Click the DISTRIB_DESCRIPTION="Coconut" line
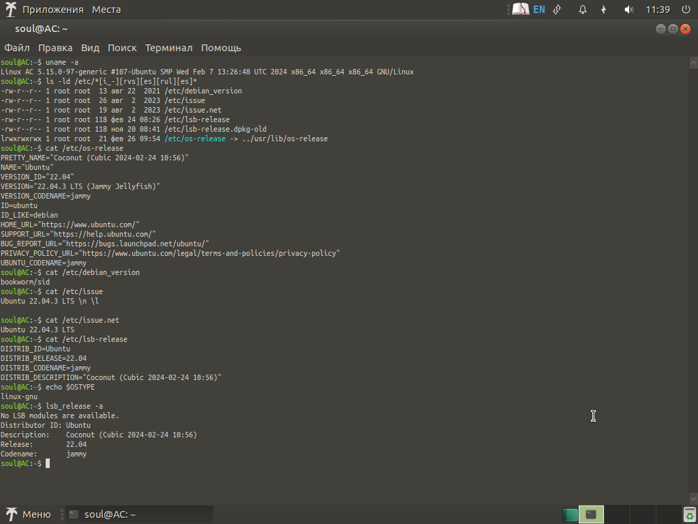This screenshot has width=698, height=524. click(x=111, y=377)
